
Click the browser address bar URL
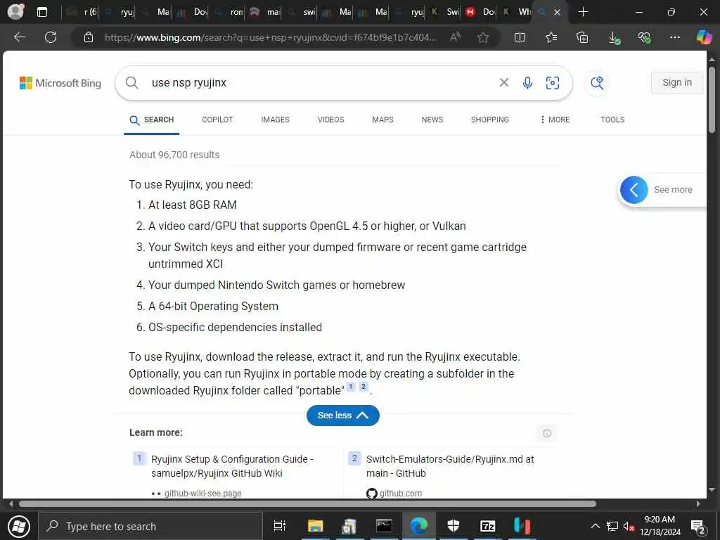[271, 37]
